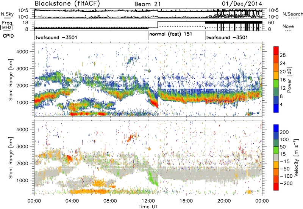This screenshot has width=303, height=209.
Task: Click the '28' tick on Power colorbar
Action: point(283,55)
